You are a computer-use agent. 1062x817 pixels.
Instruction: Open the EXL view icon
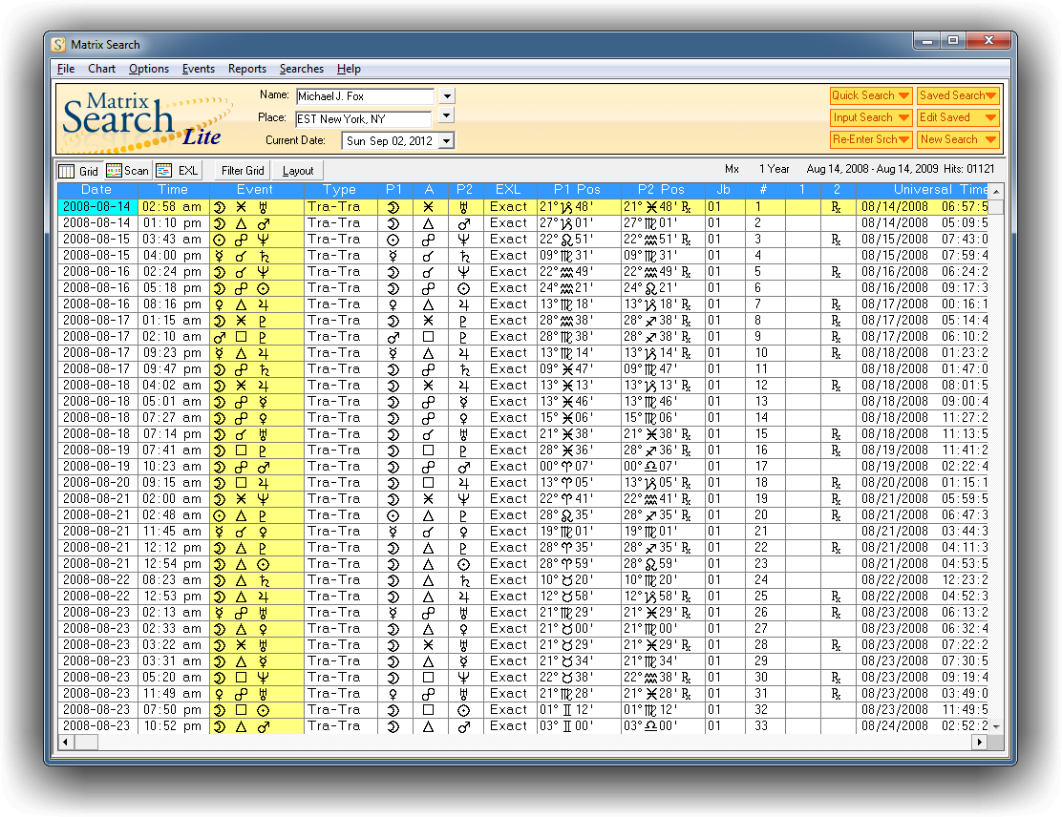coord(164,171)
